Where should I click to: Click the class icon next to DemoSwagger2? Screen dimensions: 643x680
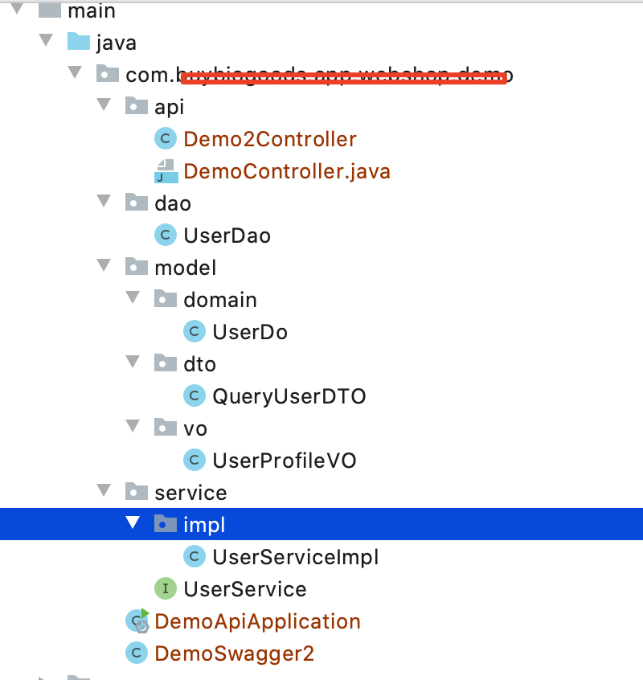point(136,653)
